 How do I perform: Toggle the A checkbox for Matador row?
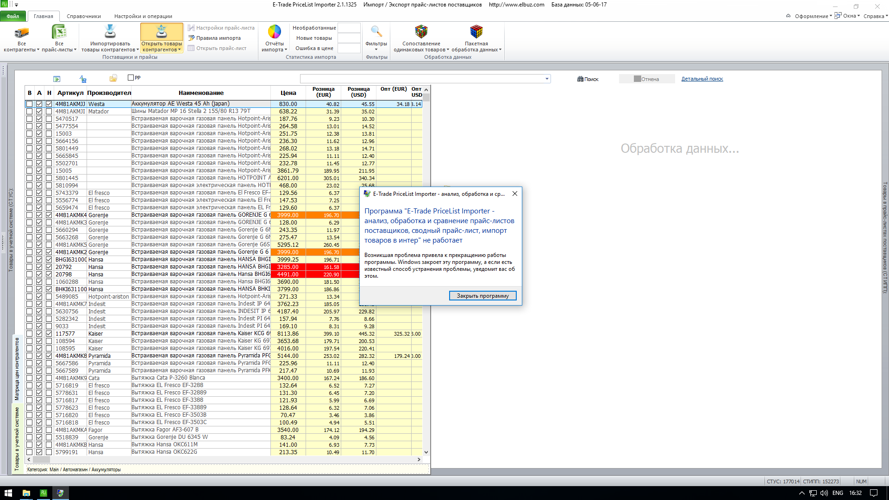pyautogui.click(x=39, y=112)
